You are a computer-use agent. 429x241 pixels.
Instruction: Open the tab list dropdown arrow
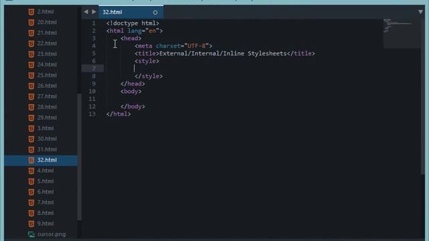coord(420,12)
